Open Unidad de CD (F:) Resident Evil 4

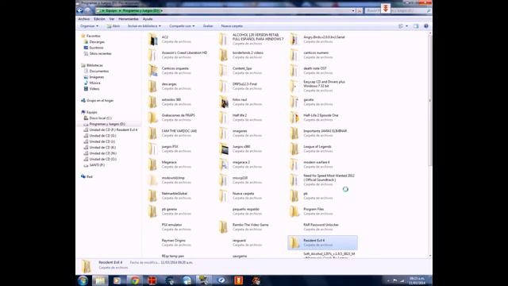tap(113, 129)
